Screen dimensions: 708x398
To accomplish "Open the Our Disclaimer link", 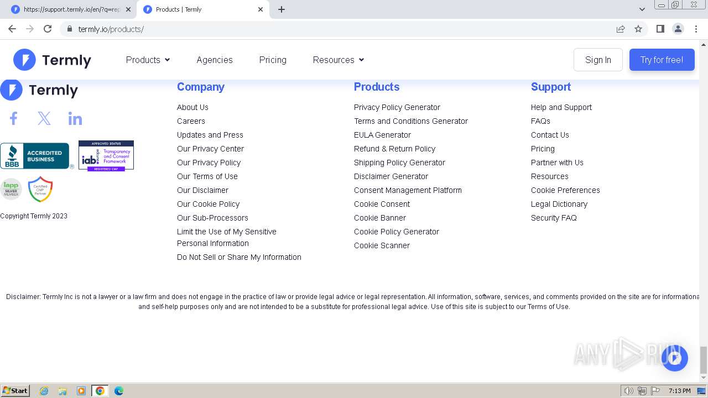I will pyautogui.click(x=202, y=190).
